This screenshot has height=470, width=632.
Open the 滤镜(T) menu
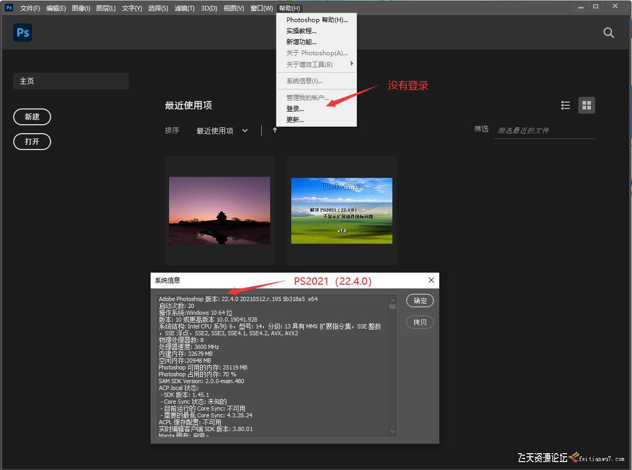(184, 8)
